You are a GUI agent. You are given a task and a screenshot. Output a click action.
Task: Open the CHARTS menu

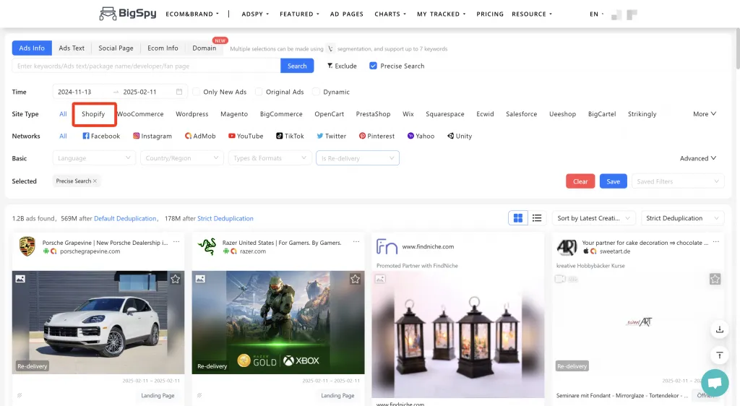tap(390, 14)
